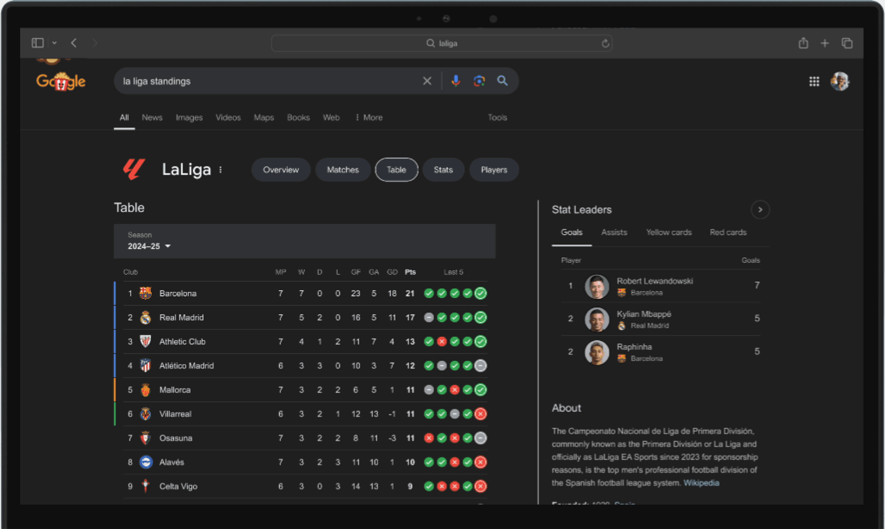
Task: Open Robert Lewandowski's player photo
Action: 597,287
